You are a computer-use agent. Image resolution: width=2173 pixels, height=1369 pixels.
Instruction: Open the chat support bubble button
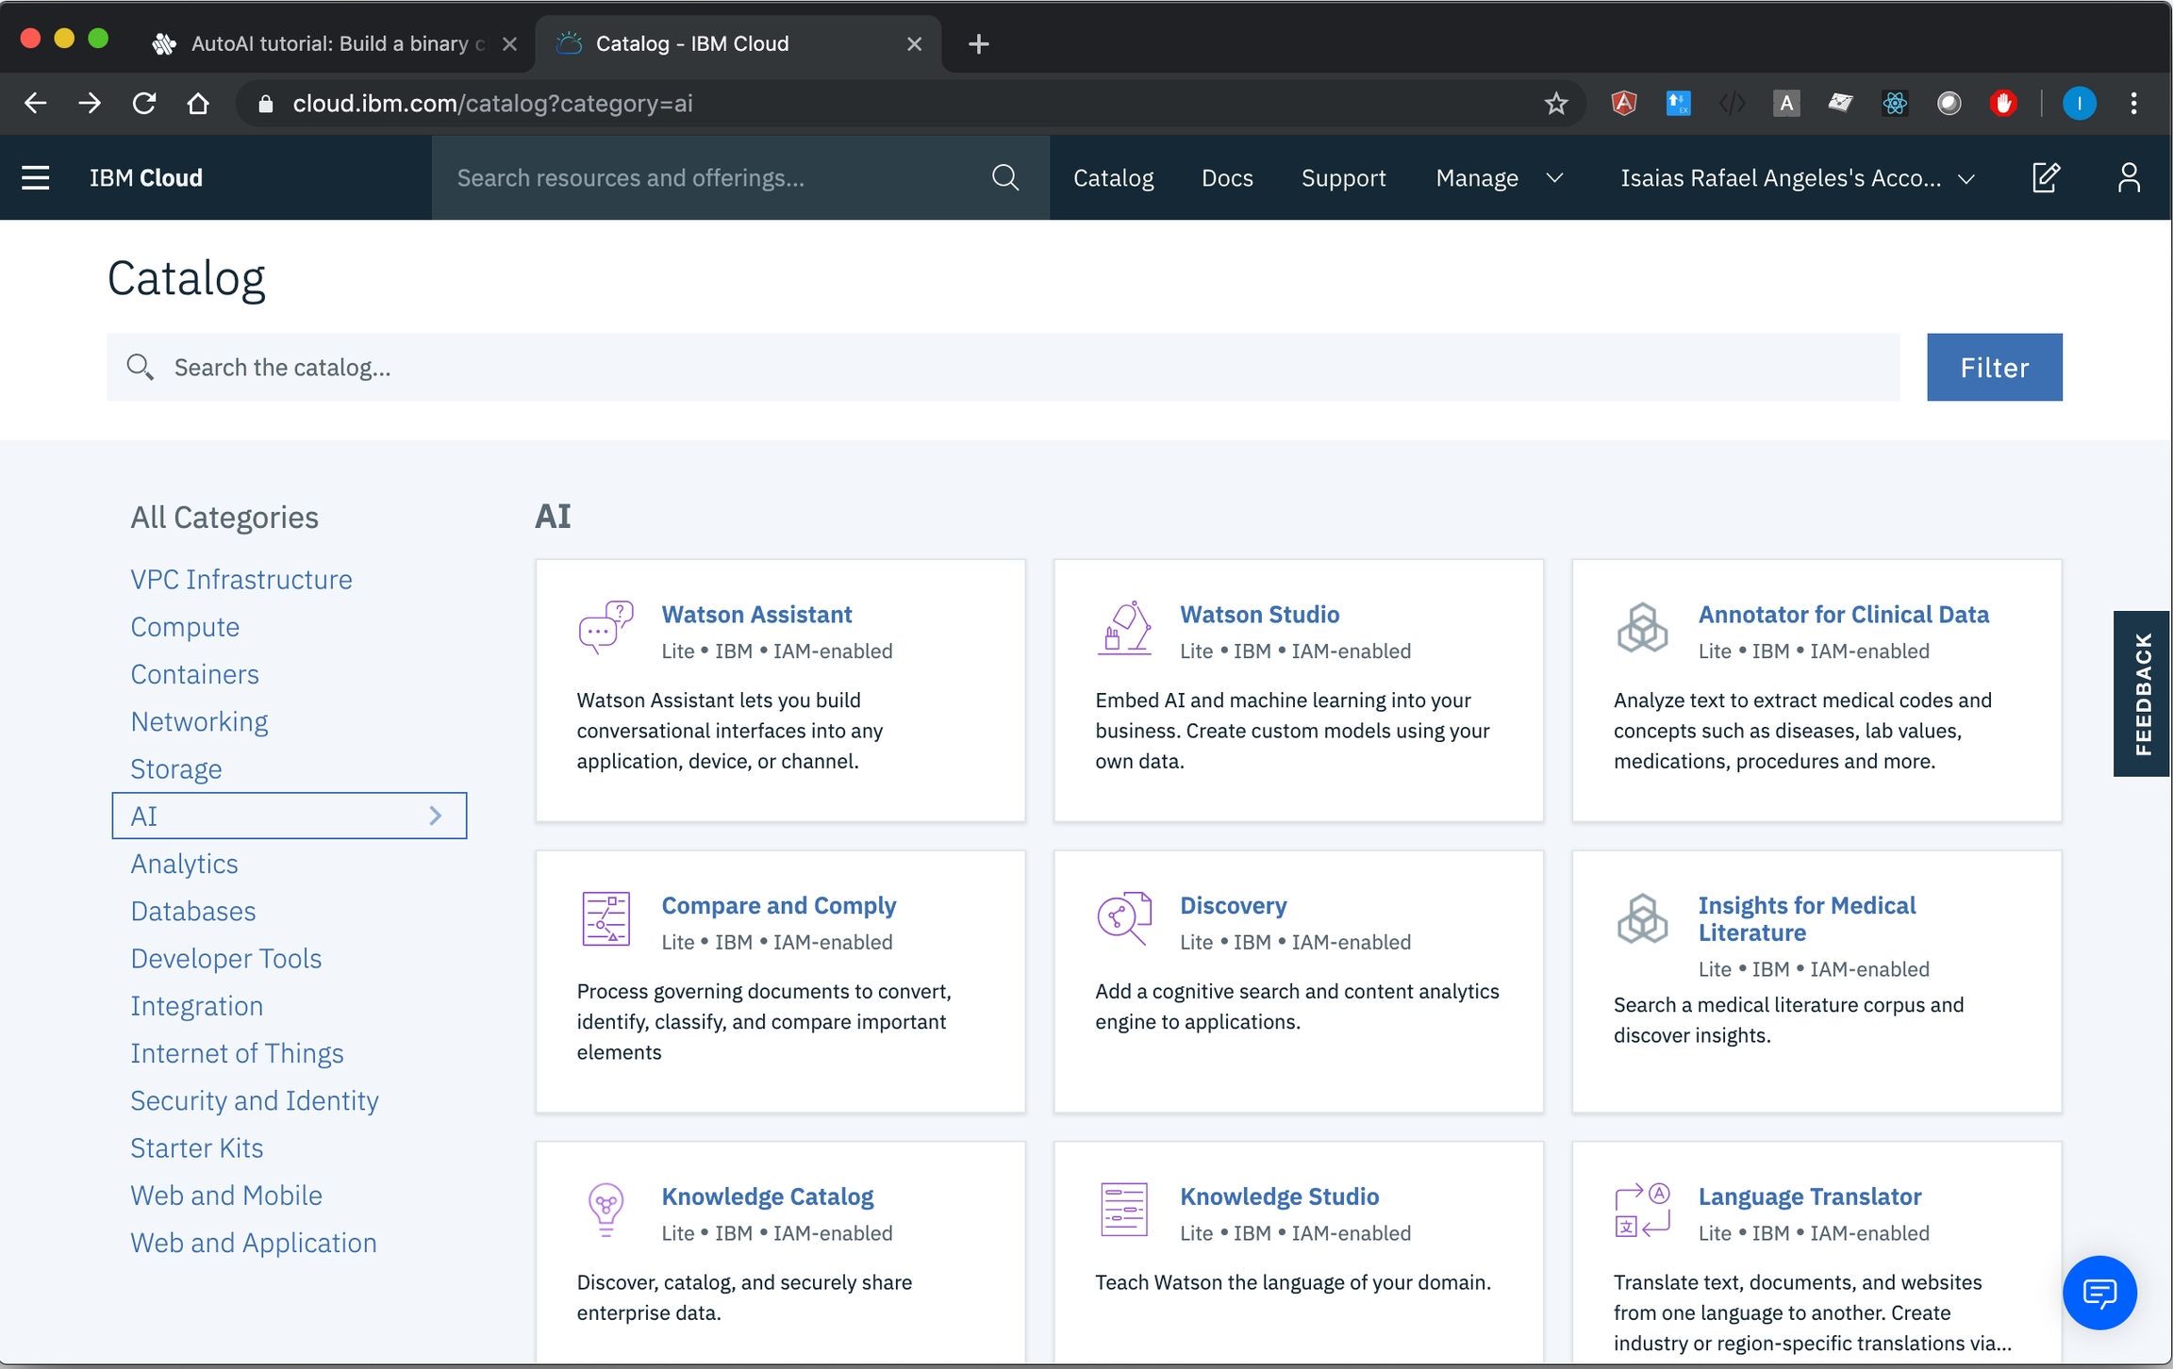point(2099,1292)
